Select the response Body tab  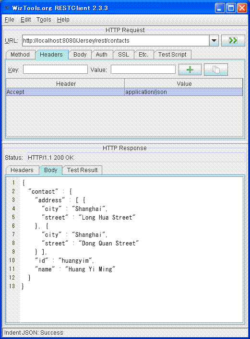(51, 170)
